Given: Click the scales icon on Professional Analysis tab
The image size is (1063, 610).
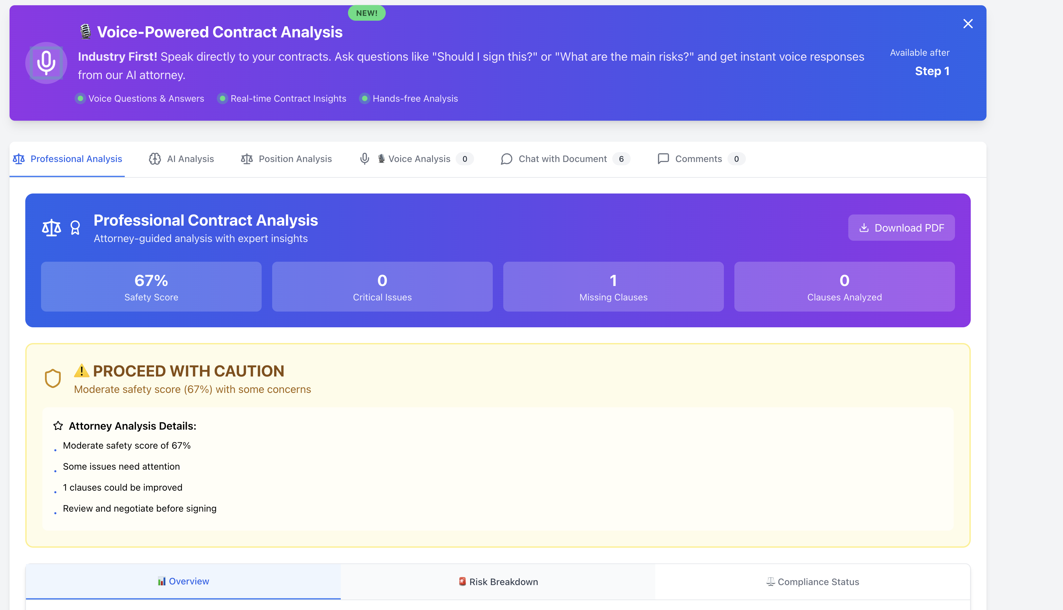Looking at the screenshot, I should (x=19, y=159).
